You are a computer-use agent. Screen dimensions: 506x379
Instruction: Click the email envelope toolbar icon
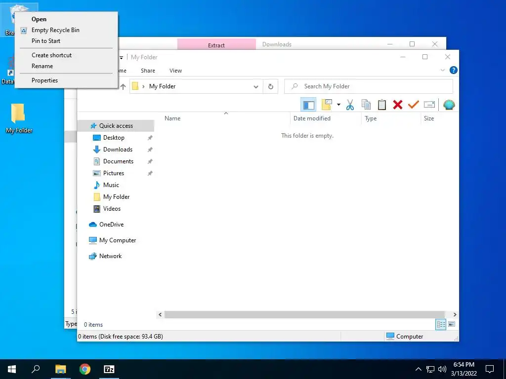pyautogui.click(x=429, y=105)
